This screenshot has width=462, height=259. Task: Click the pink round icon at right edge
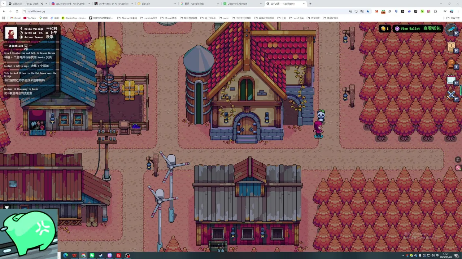pyautogui.click(x=458, y=168)
